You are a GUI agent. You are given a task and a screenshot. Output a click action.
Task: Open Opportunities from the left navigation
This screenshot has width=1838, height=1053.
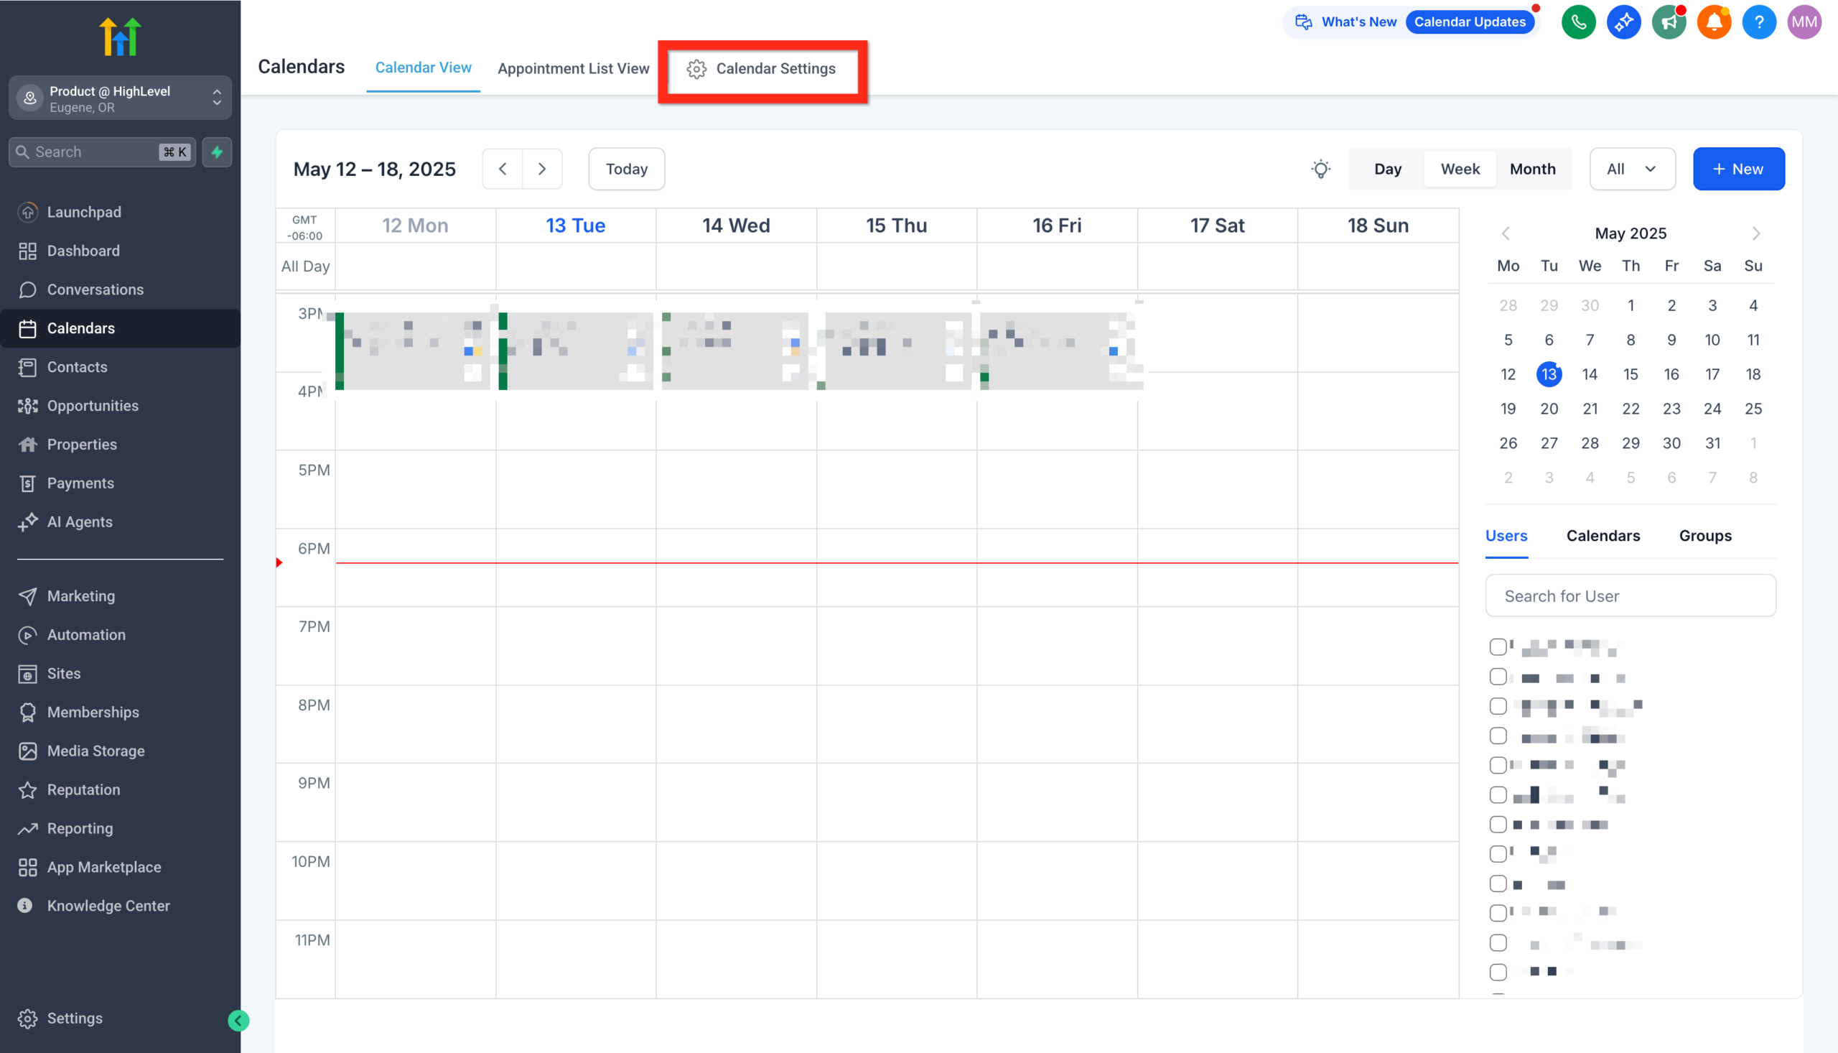click(x=93, y=405)
